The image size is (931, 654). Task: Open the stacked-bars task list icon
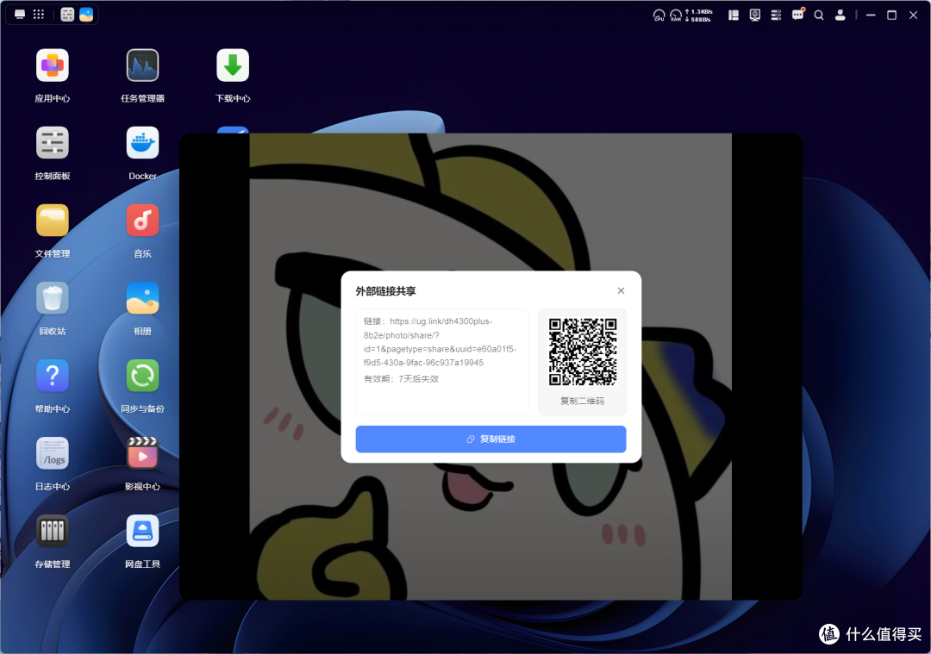coord(776,16)
